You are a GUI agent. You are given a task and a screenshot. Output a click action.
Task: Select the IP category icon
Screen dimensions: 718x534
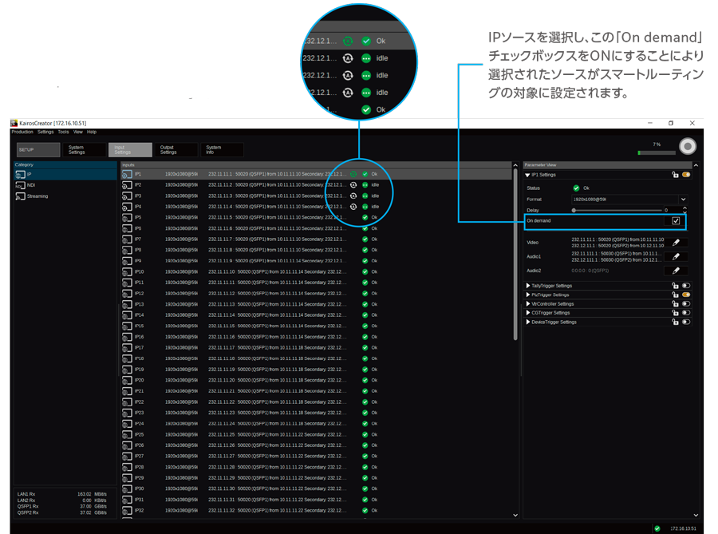pyautogui.click(x=21, y=174)
